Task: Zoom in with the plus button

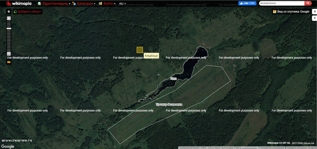Action: 9,18
